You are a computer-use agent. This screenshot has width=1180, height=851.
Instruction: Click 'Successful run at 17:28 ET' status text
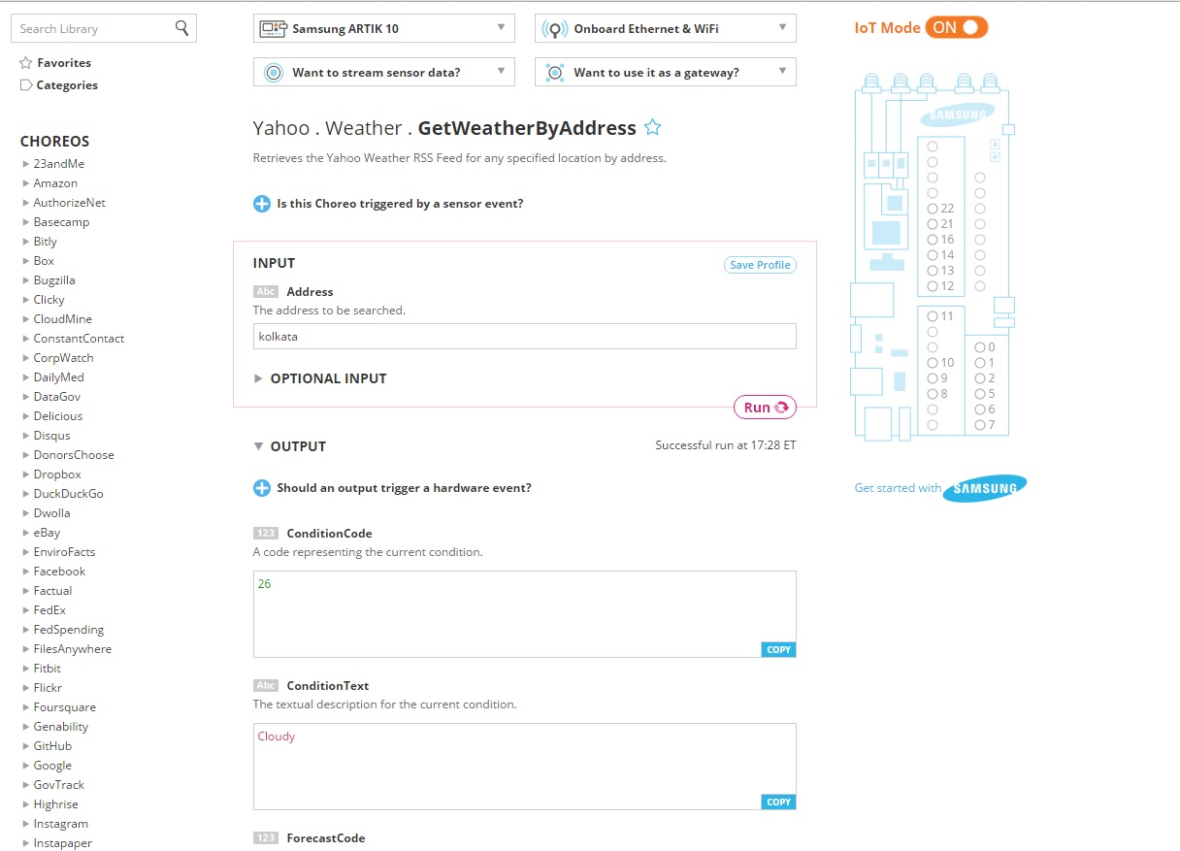(x=726, y=445)
